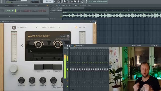The height and width of the screenshot is (91, 161).
Task: Enable the pro tape deck button
Action: 39,67
